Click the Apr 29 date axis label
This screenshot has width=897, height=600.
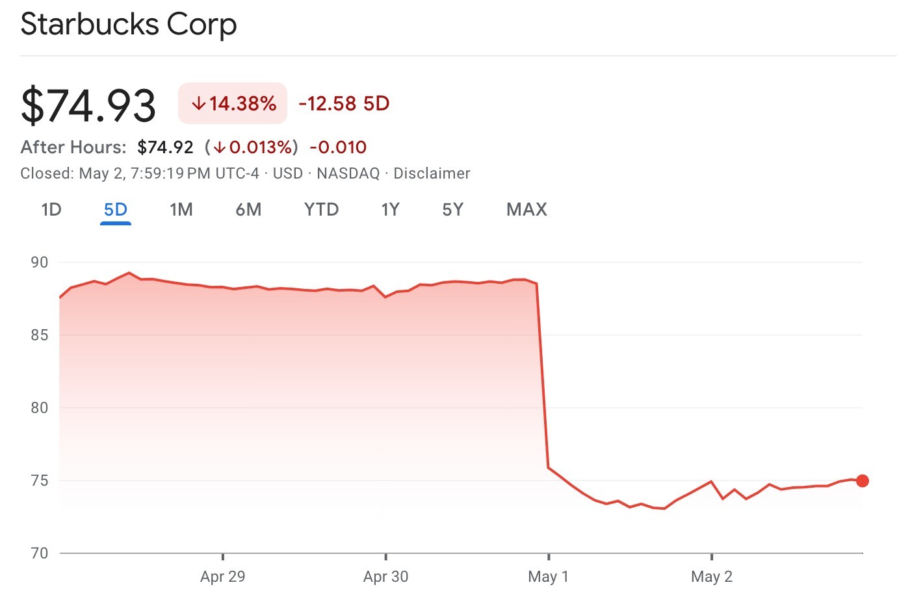tap(222, 577)
